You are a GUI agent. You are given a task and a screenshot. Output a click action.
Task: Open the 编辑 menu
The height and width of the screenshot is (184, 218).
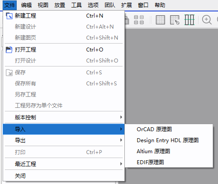(x=26, y=5)
